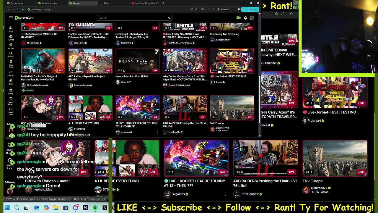Screen dimensions: 378x213
Task: Open channel TheSchleppy
Action: tap(33, 43)
